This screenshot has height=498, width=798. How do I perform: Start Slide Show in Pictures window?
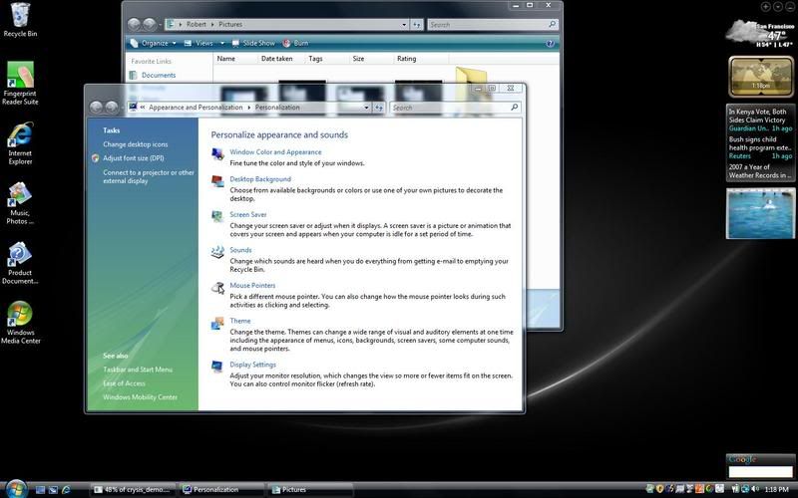[x=253, y=43]
